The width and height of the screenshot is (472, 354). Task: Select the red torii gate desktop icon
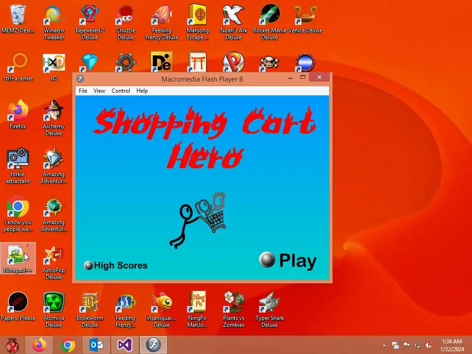coord(197,62)
